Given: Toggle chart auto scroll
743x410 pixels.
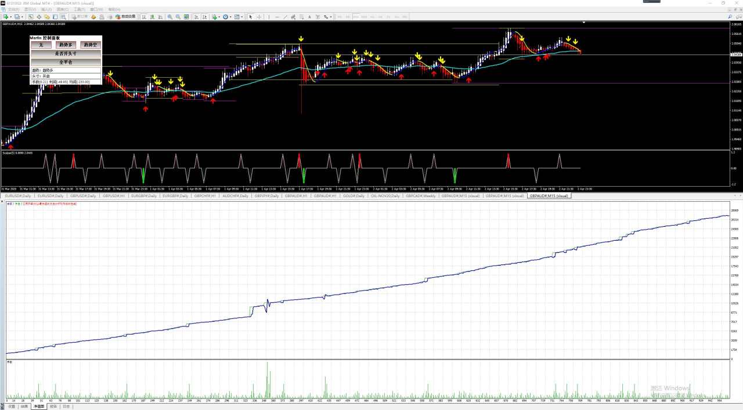Looking at the screenshot, I should [196, 17].
